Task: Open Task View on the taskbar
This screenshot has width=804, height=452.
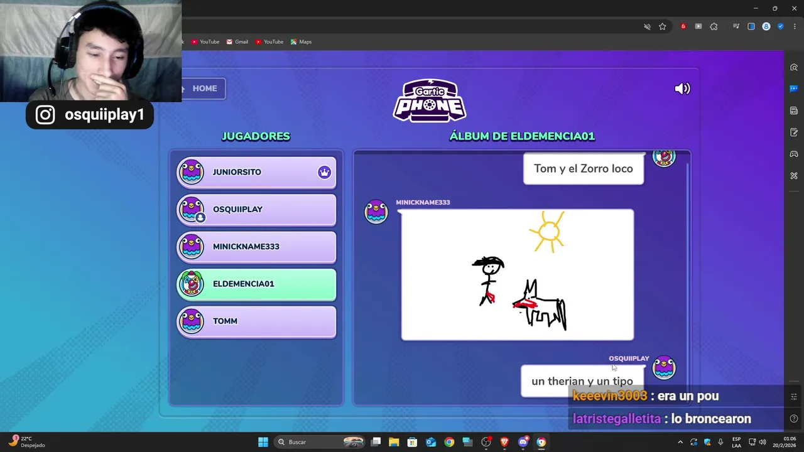Action: pos(376,442)
